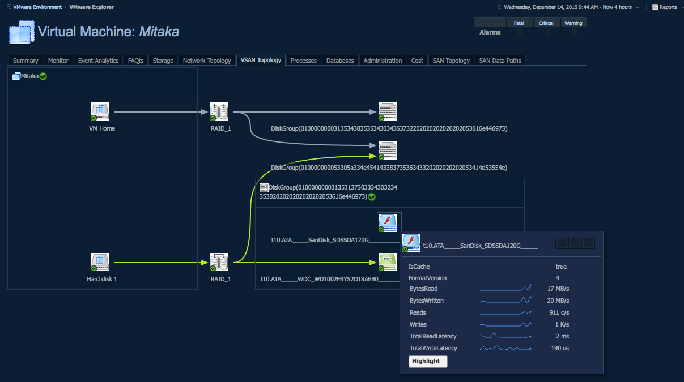The height and width of the screenshot is (382, 684).
Task: Click the RAID_1 icon connected to VM Home
Action: click(219, 111)
